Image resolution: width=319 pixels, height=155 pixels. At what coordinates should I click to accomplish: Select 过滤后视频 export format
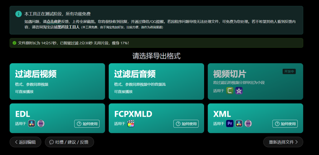point(57,81)
